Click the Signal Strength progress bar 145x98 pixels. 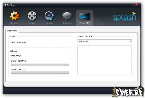(x=40, y=64)
